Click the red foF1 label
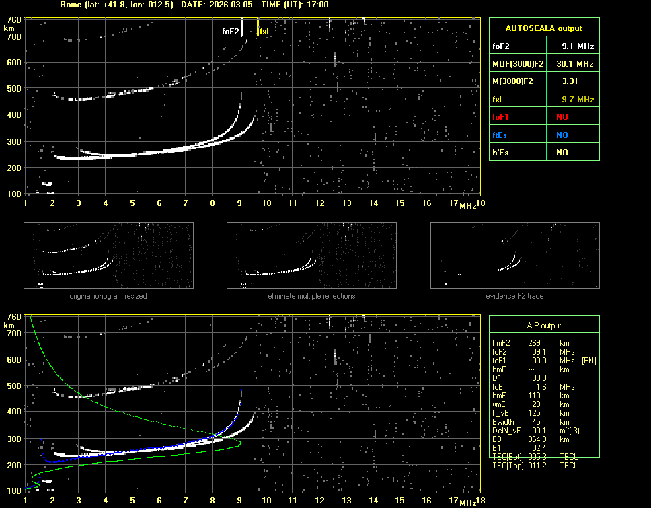Screen dimensions: 651x508 click(502, 117)
